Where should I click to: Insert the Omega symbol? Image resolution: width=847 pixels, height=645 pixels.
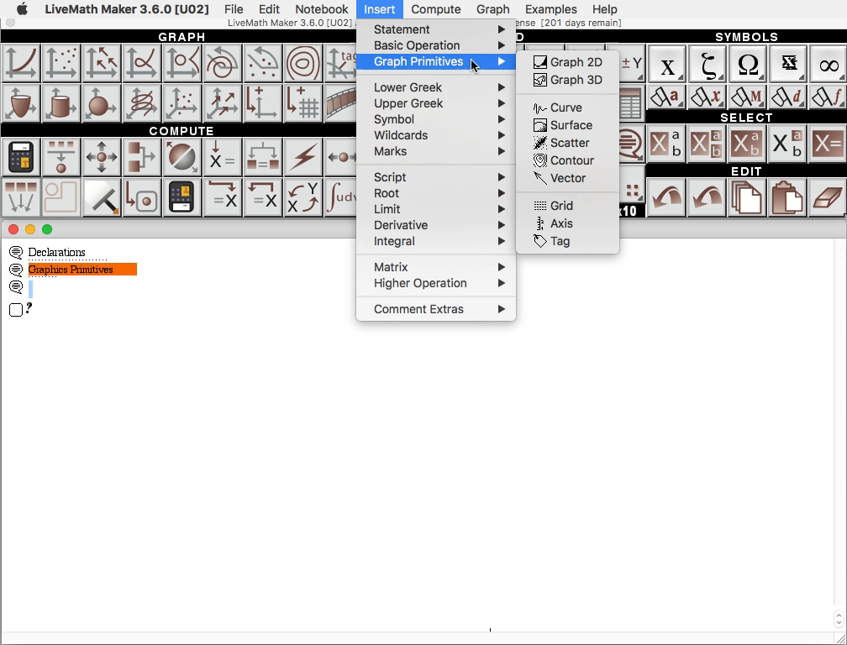[x=749, y=64]
